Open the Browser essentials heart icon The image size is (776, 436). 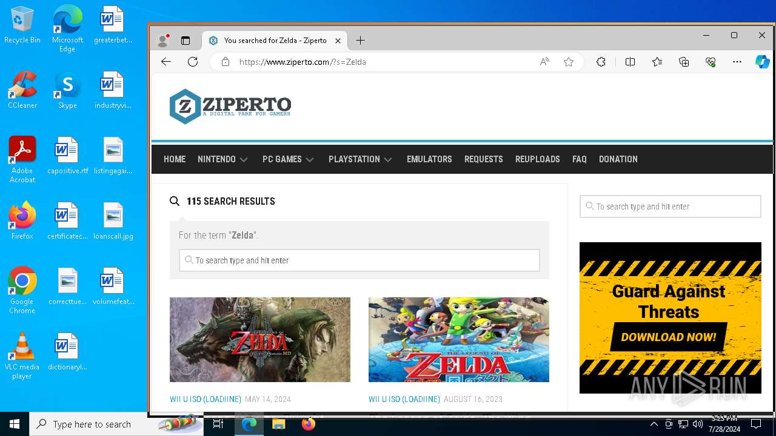[x=711, y=62]
